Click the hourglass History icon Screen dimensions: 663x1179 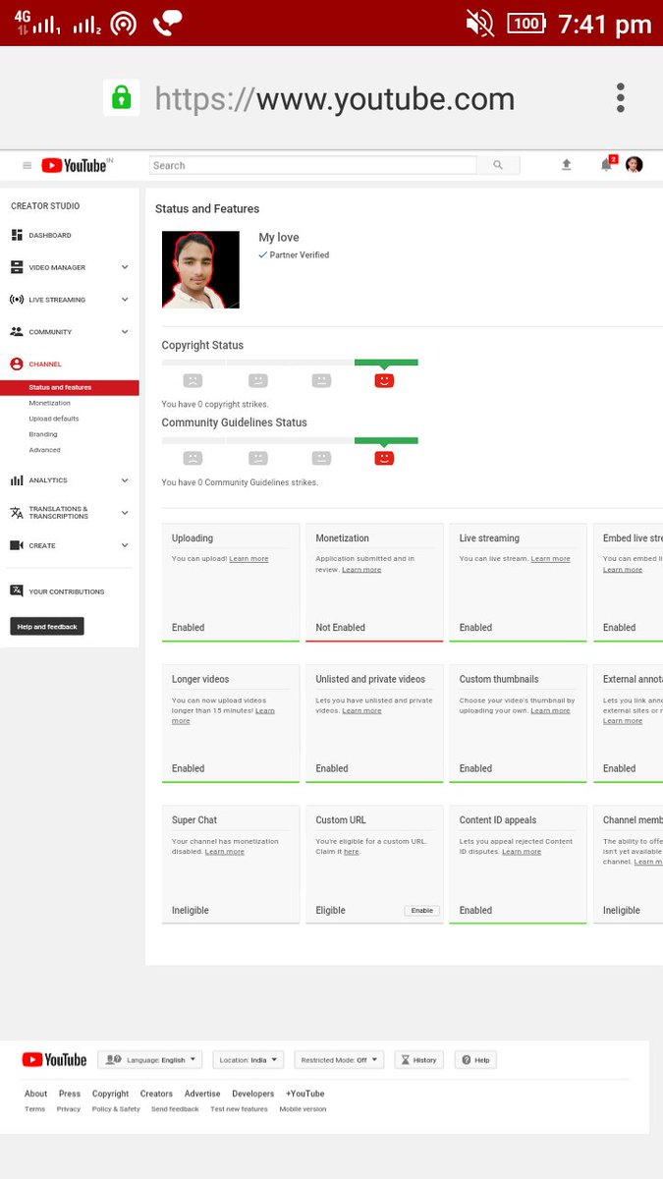pos(405,1060)
